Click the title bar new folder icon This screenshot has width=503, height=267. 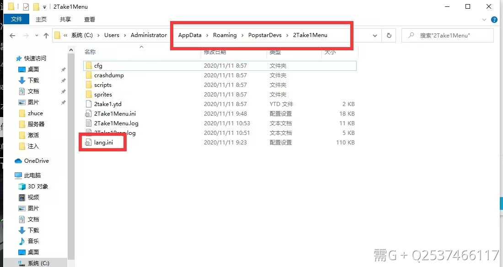36,7
